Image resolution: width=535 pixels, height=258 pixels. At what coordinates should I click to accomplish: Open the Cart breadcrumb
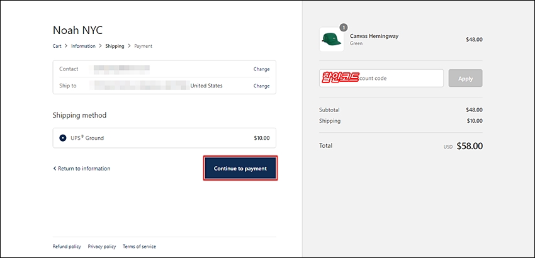[57, 46]
